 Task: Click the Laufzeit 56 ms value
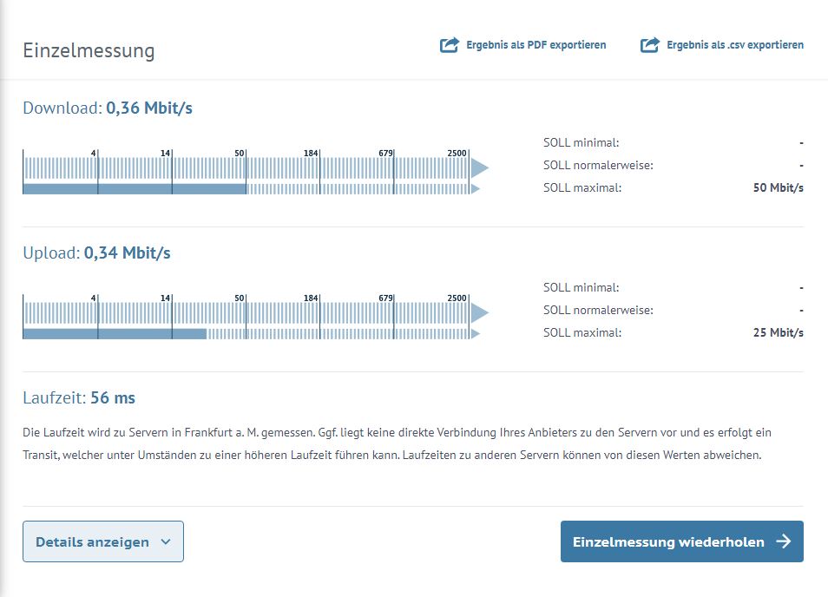tap(113, 398)
